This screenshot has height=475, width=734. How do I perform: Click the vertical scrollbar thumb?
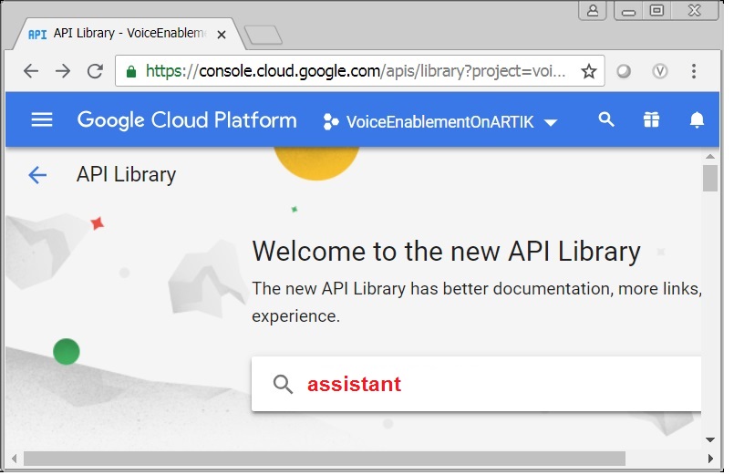pyautogui.click(x=710, y=178)
